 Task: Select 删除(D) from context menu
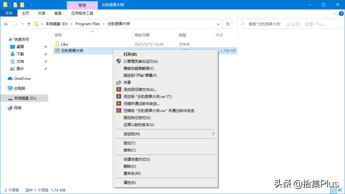(x=165, y=166)
